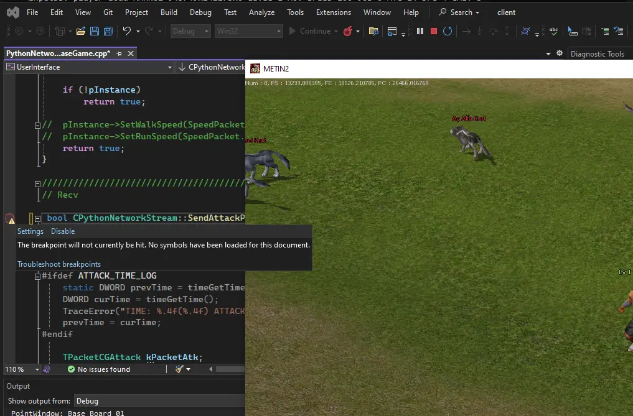Close the PythonNetworkStreamPhaseGame.cpp tab
The height and width of the screenshot is (416, 633).
131,53
